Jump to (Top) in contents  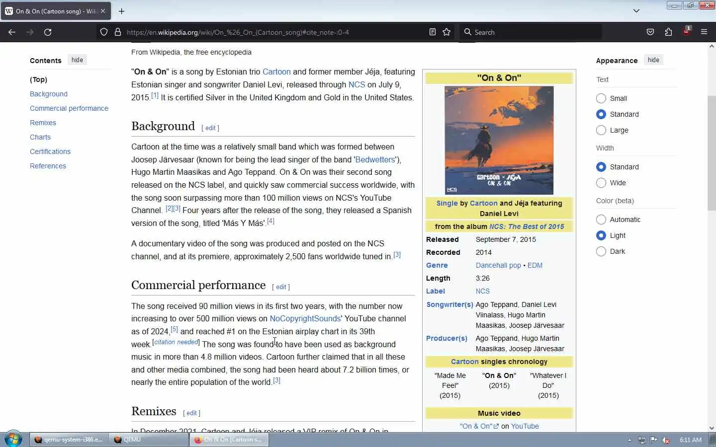(38, 79)
